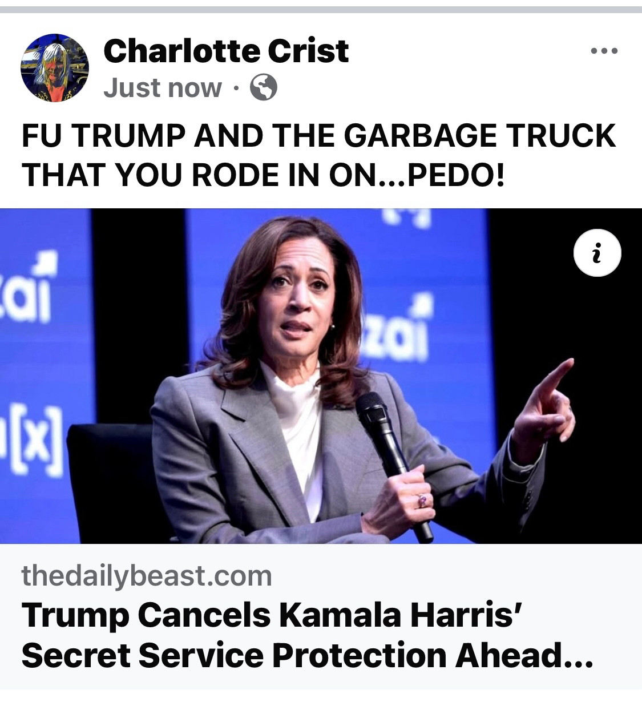Open the three-dot post options menu
The width and height of the screenshot is (642, 702).
pos(604,51)
